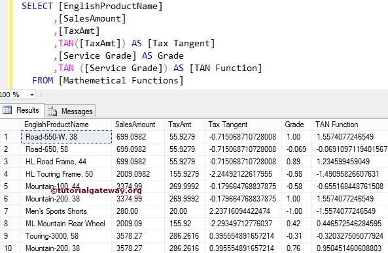Select the EnglishProductName column header
Screen dimensions: 388x253
coord(66,125)
